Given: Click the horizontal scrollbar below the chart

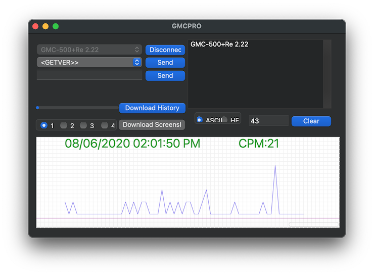Looking at the screenshot, I should (x=313, y=224).
